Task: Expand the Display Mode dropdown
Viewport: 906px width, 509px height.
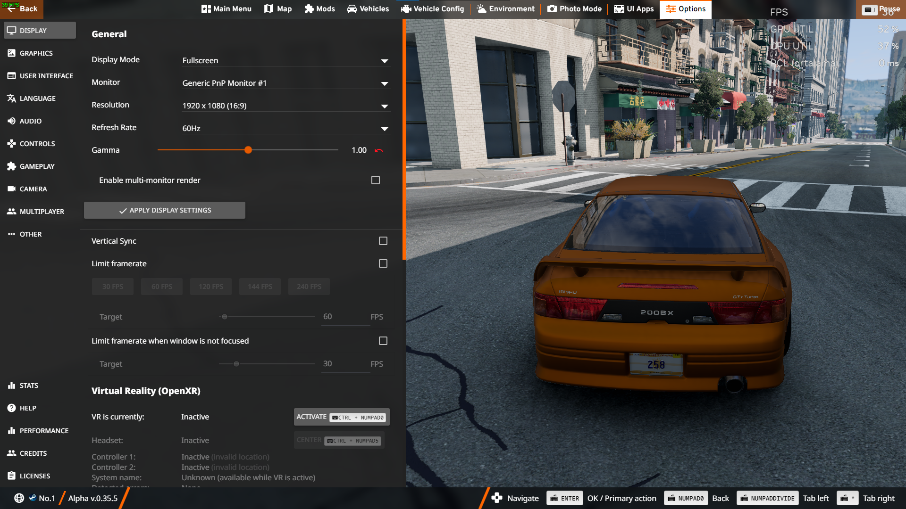Action: click(385, 61)
